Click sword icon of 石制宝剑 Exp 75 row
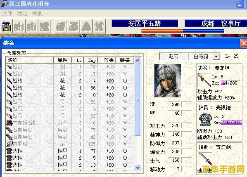 [x=9, y=130]
